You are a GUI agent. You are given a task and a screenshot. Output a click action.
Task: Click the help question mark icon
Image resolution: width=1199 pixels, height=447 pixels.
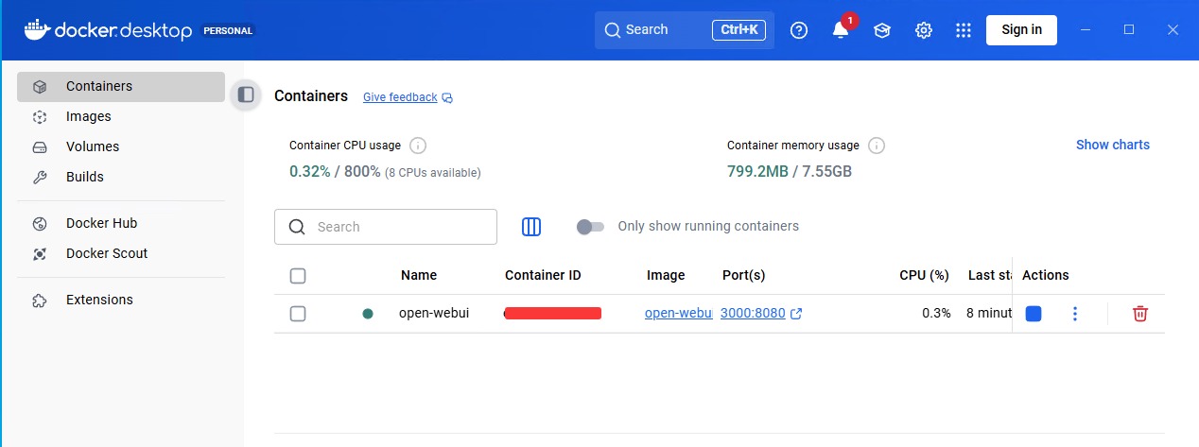click(x=799, y=30)
